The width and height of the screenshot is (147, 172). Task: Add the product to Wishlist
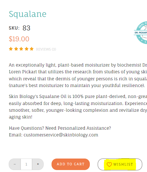pyautogui.click(x=120, y=164)
